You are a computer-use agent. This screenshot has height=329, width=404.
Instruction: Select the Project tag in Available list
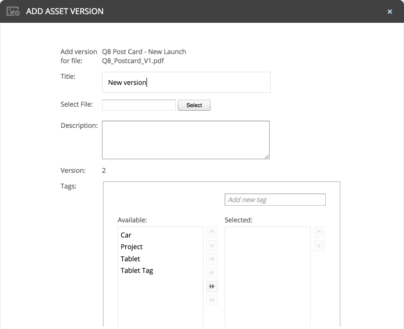tap(132, 247)
